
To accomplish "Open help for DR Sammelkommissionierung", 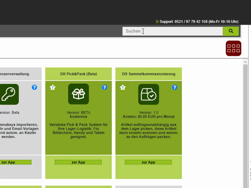I will pos(174,87).
